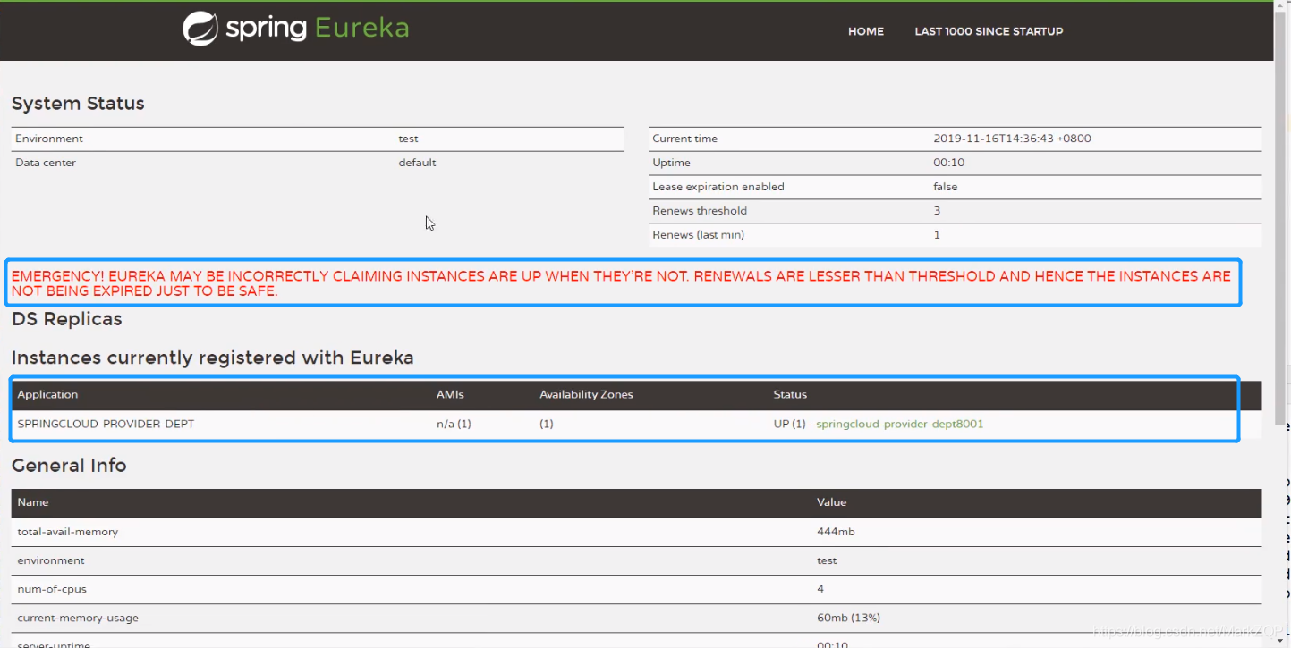
Task: Click the n/a (1) AMIs cell
Action: (x=454, y=424)
